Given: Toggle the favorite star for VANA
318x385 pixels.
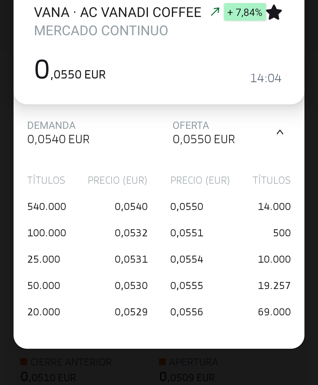Looking at the screenshot, I should pyautogui.click(x=274, y=13).
